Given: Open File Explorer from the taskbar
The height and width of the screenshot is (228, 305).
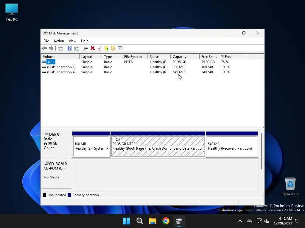Looking at the screenshot, I should [x=153, y=221].
